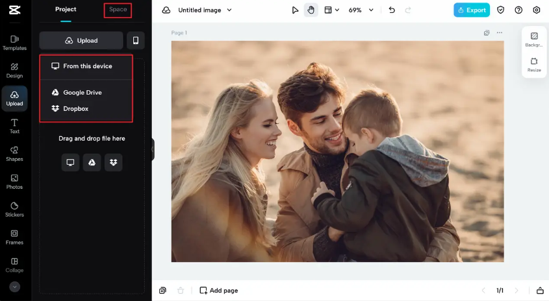The width and height of the screenshot is (549, 301).
Task: Click the Page 1 label
Action: (179, 33)
